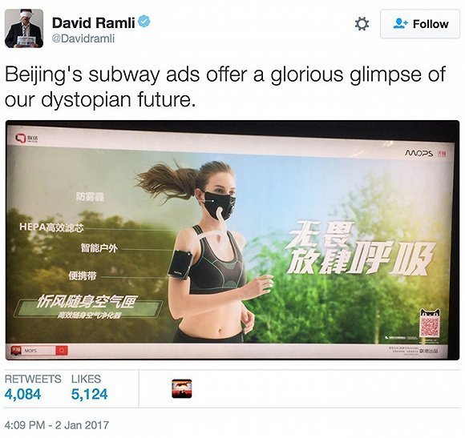Open the gear settings menu

click(x=362, y=24)
